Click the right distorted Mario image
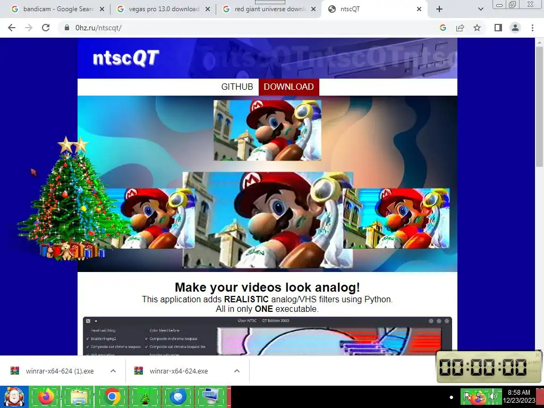Viewport: 544px width, 408px height. [x=396, y=218]
